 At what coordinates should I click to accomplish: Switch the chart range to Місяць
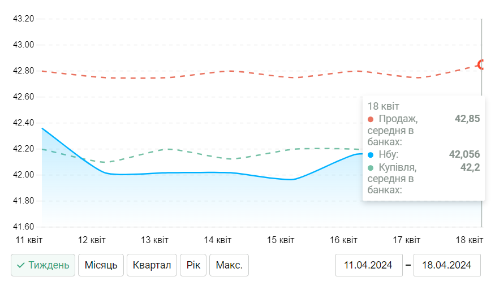tap(101, 265)
